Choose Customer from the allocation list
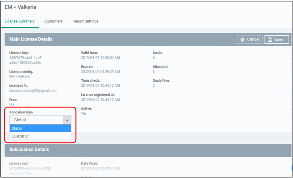Viewport: 293px width, 178px height. [x=40, y=136]
